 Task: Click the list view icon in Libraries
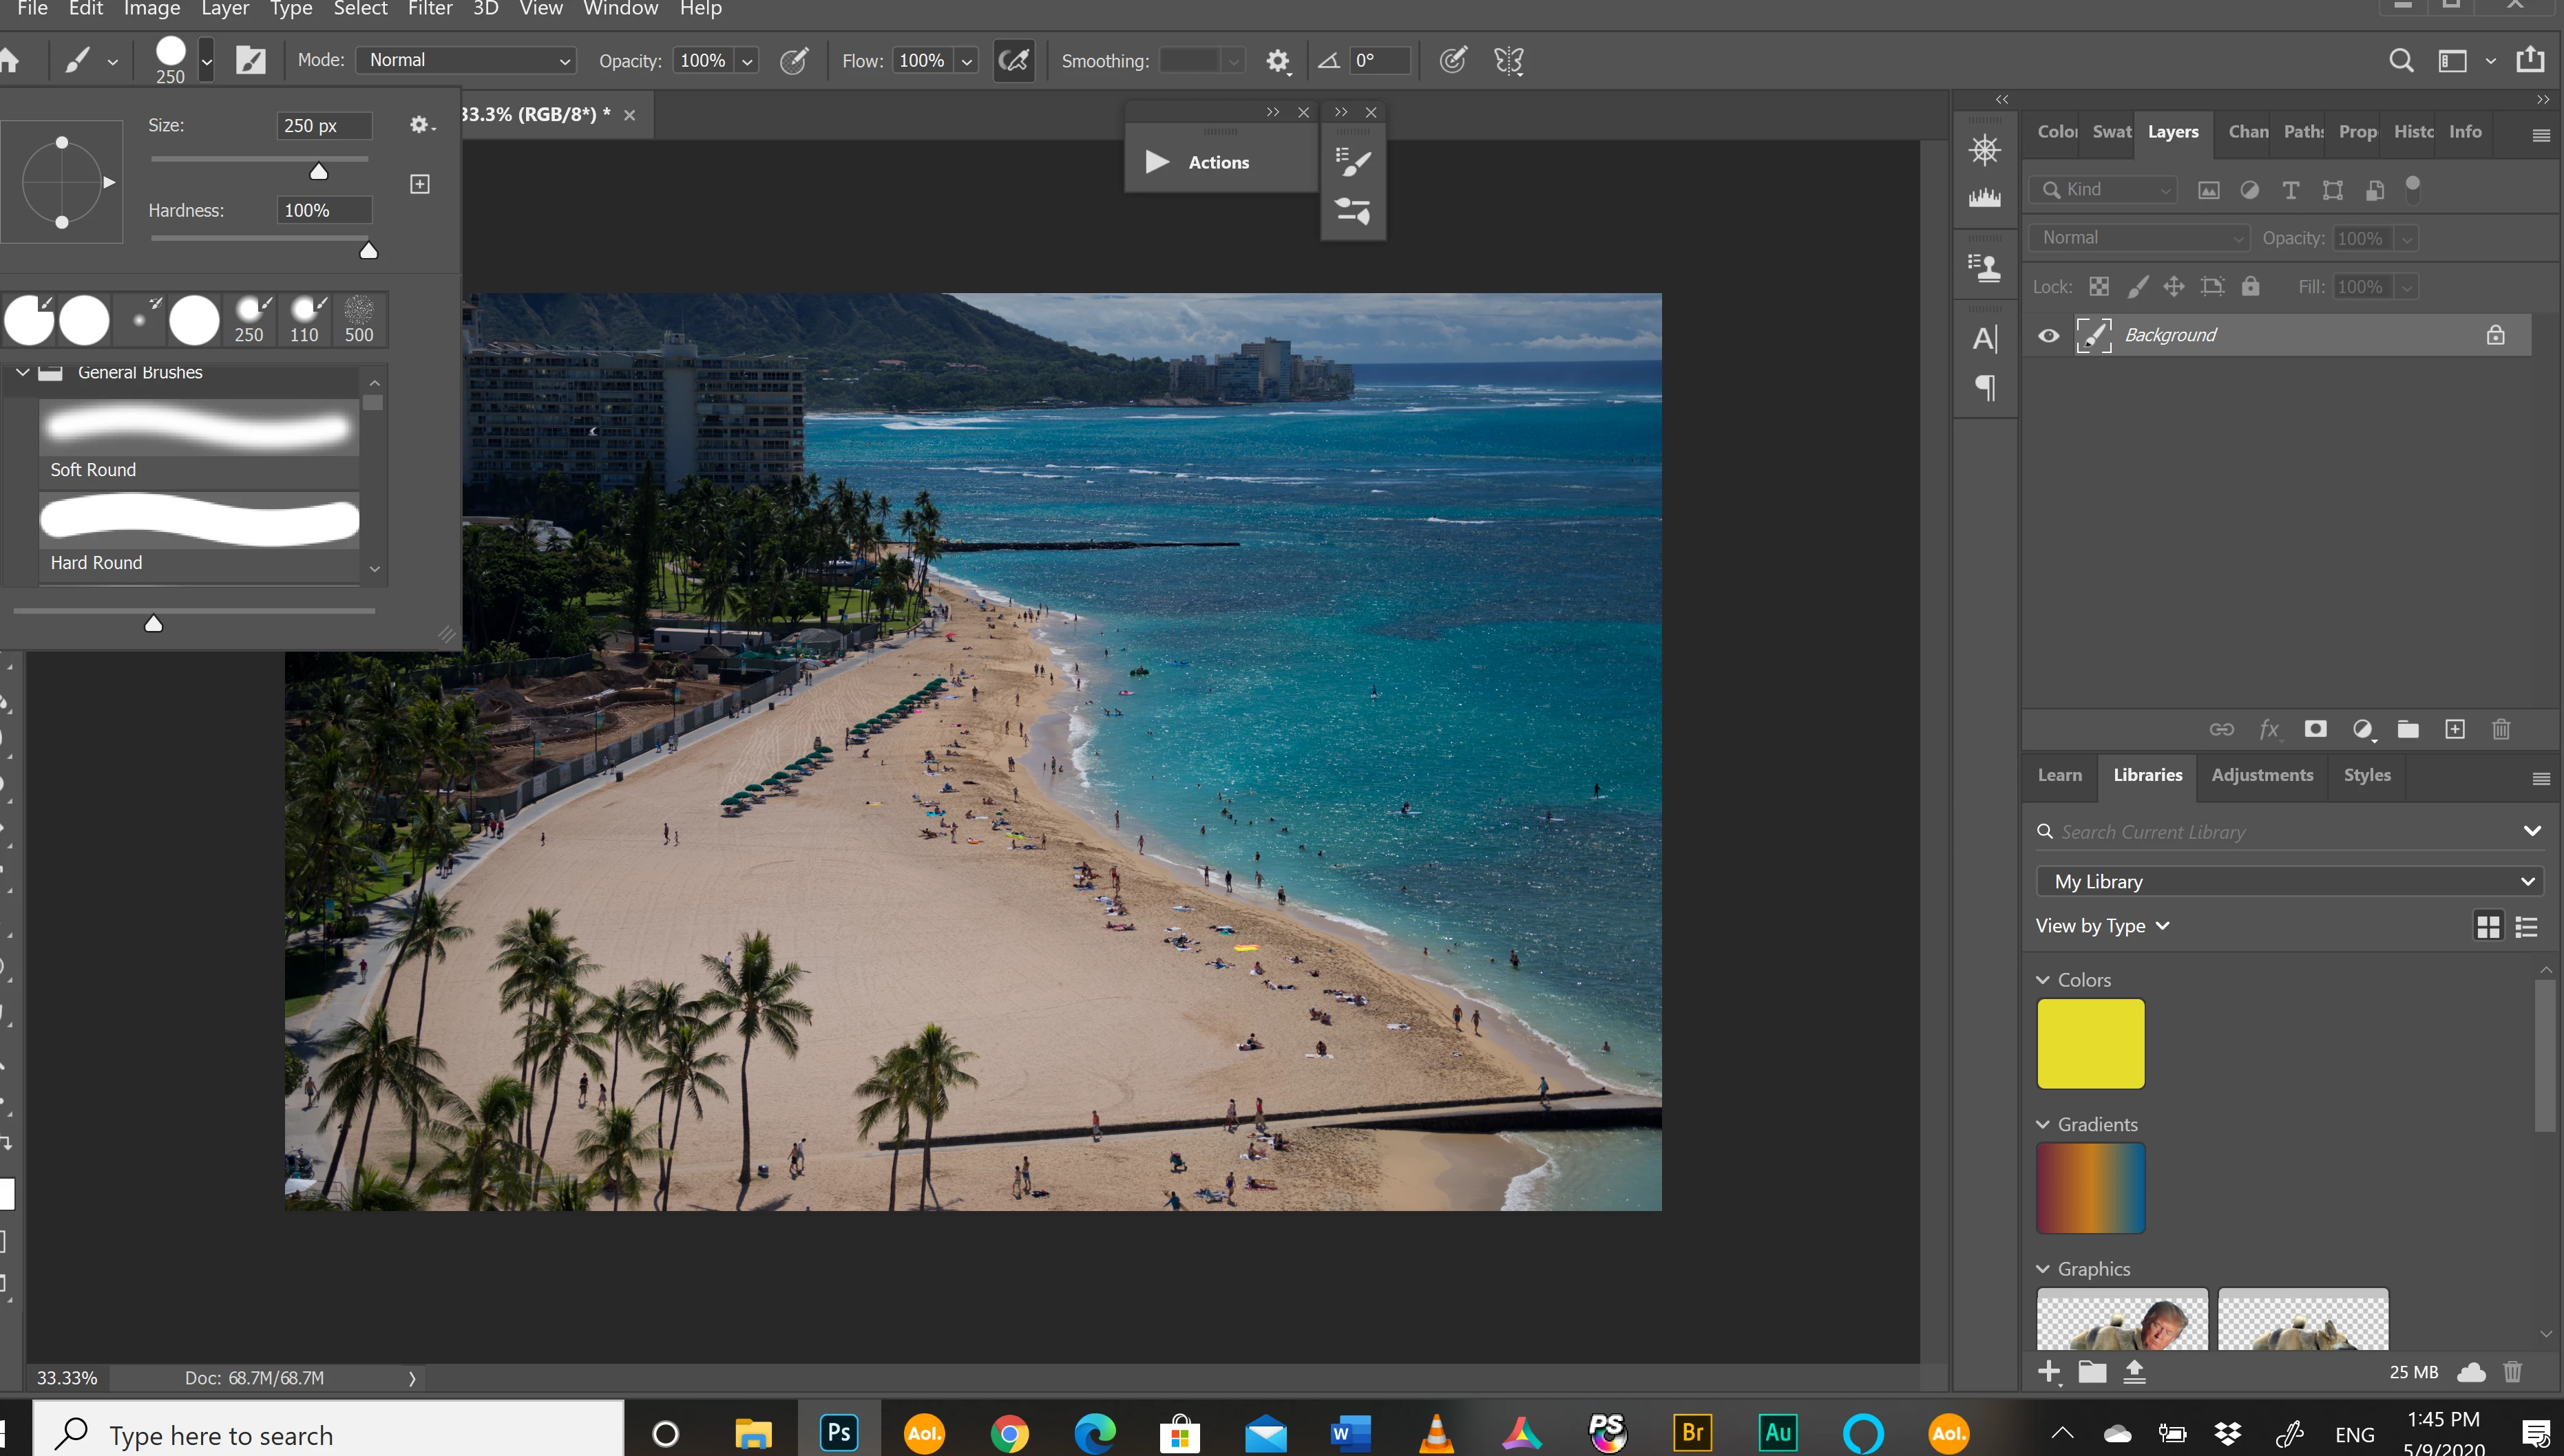pos(2526,927)
